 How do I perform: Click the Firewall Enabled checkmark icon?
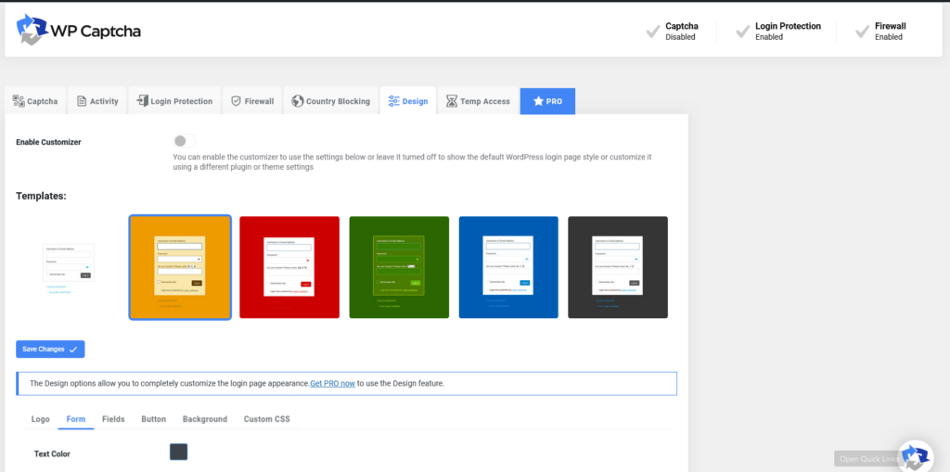click(x=862, y=32)
